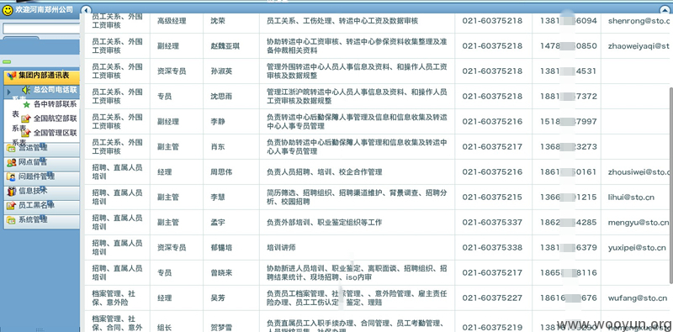673x332 pixels.
Task: Click phone number 021-60375337
Action: pos(492,223)
